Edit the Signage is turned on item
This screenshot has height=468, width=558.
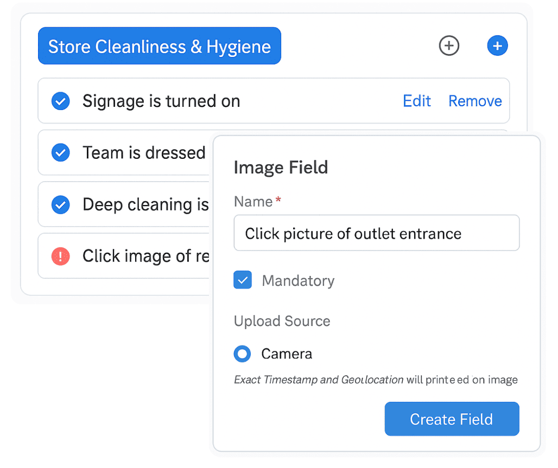(x=416, y=101)
